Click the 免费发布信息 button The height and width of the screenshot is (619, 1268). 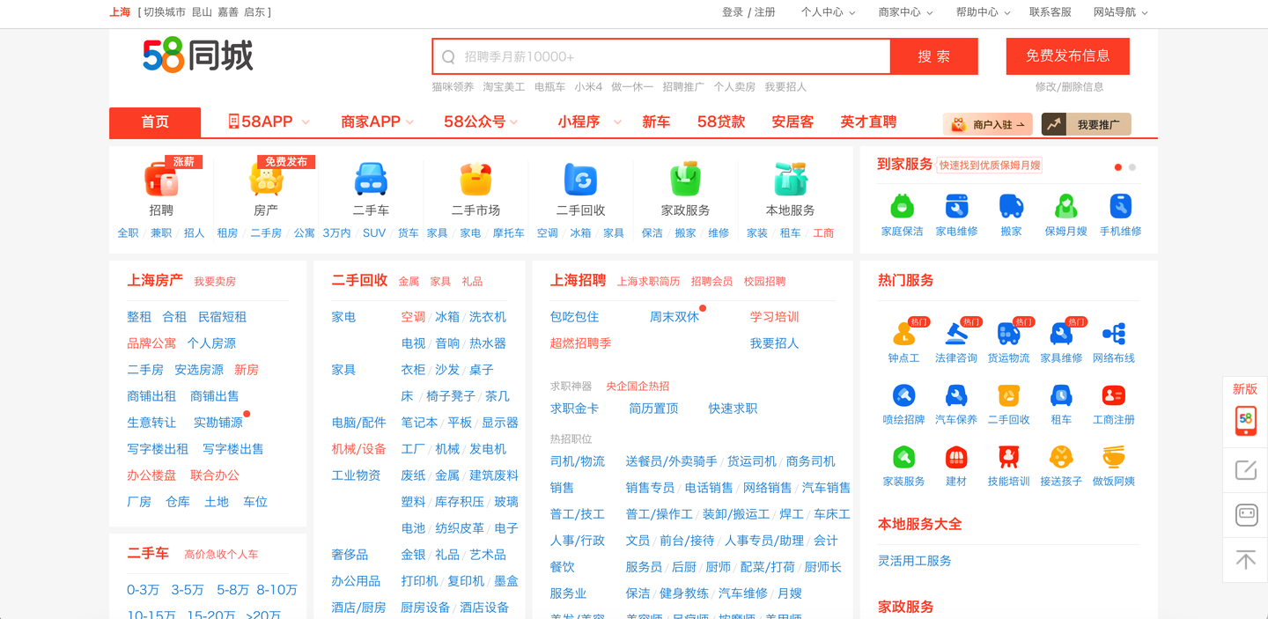pyautogui.click(x=1067, y=56)
